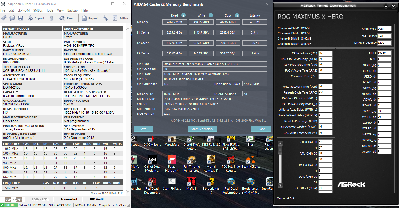399x208 pixels.
Task: Click the Save button in AIDA64 benchmark
Action: coord(143,129)
